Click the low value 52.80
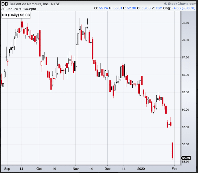The height and width of the screenshot is (173, 198). click(131, 8)
